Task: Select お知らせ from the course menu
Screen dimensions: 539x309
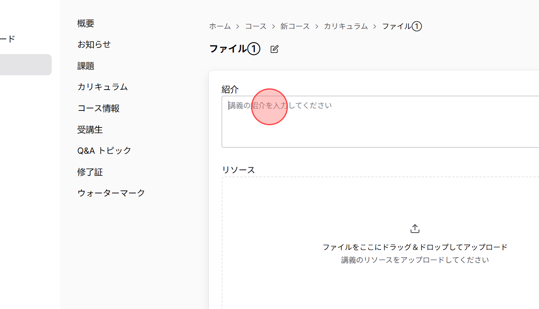Action: click(x=94, y=44)
